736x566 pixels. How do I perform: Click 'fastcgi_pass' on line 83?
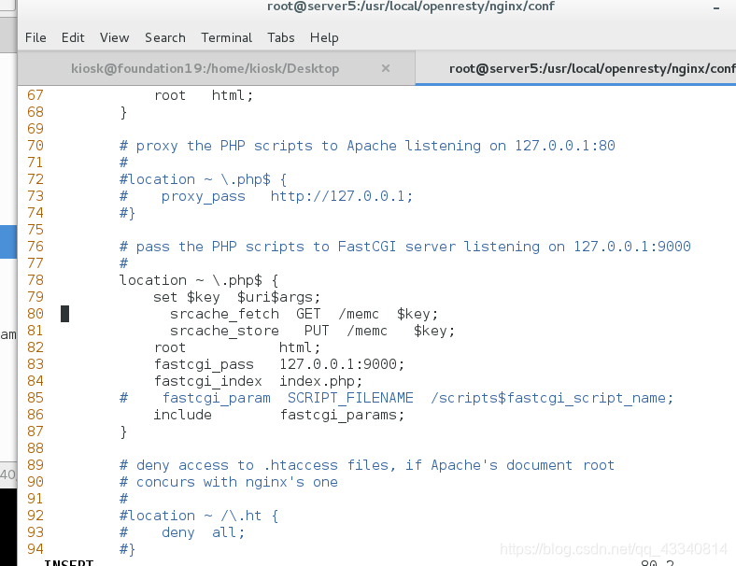click(204, 364)
